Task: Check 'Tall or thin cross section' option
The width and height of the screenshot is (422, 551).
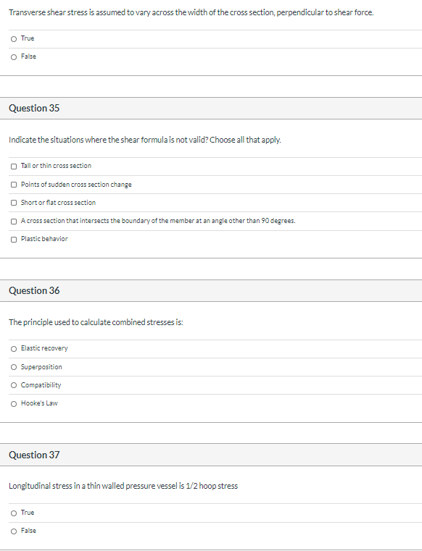Action: [14, 167]
